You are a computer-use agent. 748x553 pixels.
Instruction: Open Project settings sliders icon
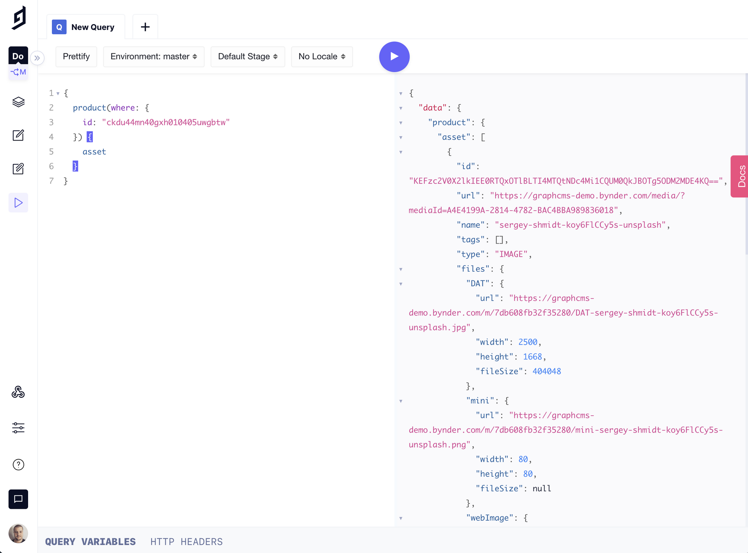point(18,428)
